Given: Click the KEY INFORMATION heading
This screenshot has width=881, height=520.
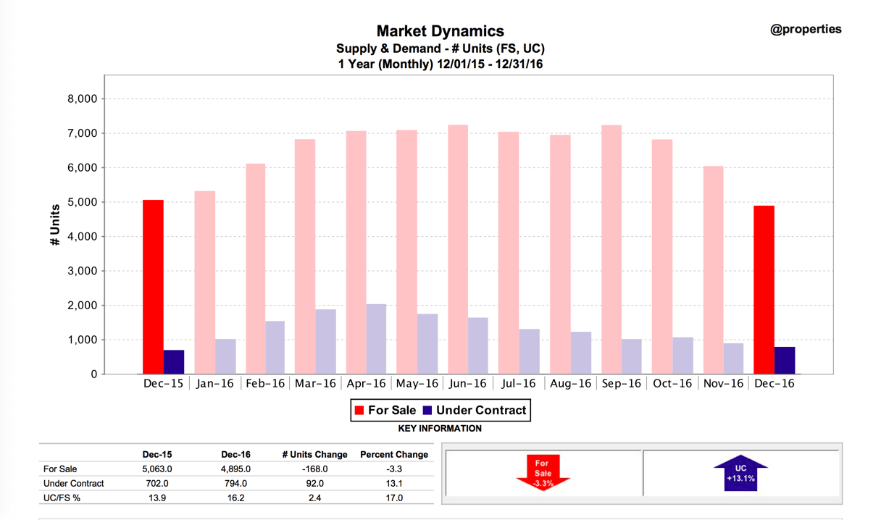Looking at the screenshot, I should 440,429.
